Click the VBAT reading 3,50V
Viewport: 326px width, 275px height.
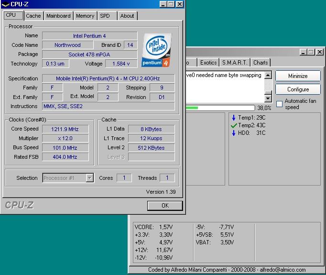[x=227, y=242]
